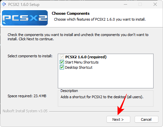Screen dimensions: 163x127
Task: Click Next to continue installation
Action: (x=118, y=119)
